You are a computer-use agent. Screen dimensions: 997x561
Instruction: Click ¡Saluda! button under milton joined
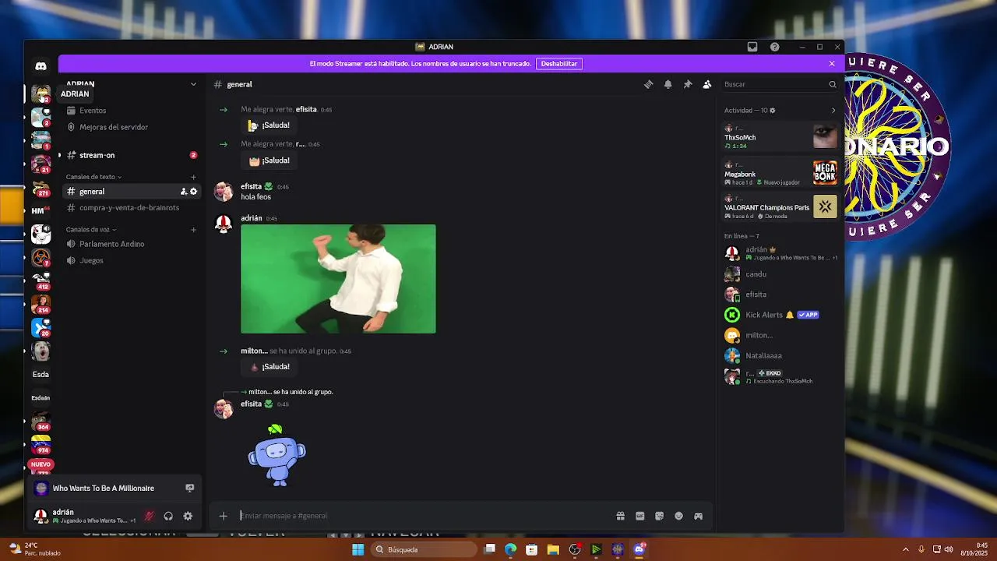pyautogui.click(x=269, y=367)
